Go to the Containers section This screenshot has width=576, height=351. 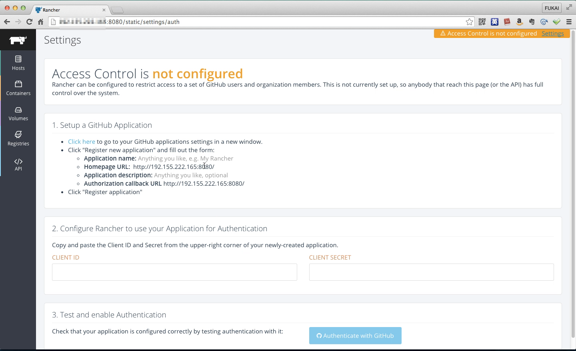tap(18, 88)
